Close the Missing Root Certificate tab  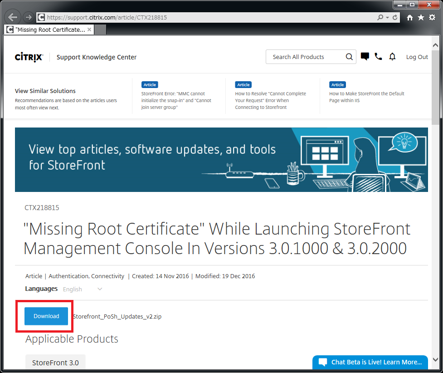pyautogui.click(x=89, y=29)
